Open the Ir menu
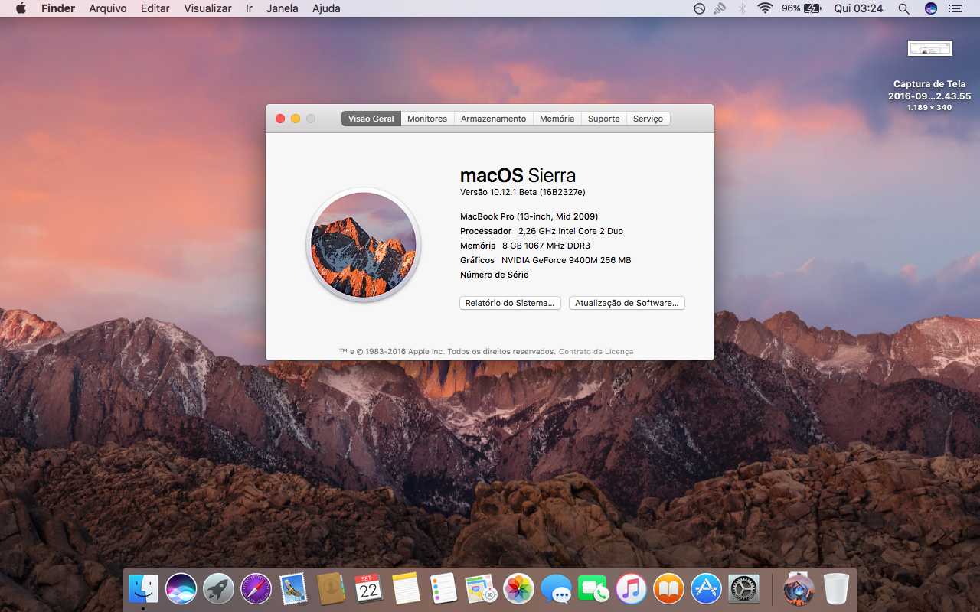 pos(249,8)
